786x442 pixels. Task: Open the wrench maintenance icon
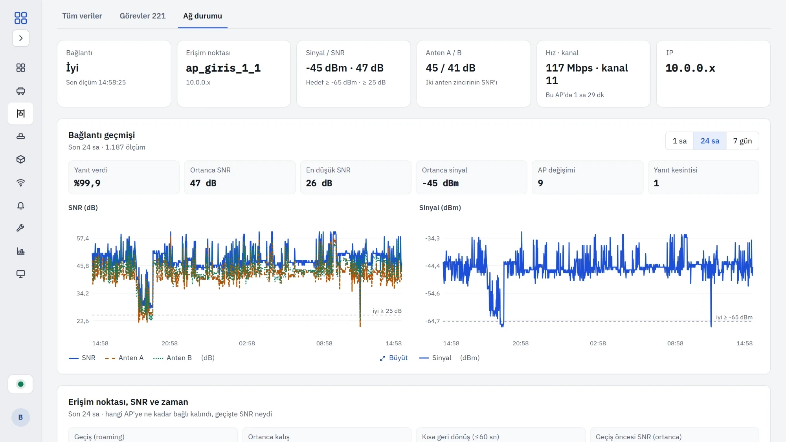[x=21, y=228]
